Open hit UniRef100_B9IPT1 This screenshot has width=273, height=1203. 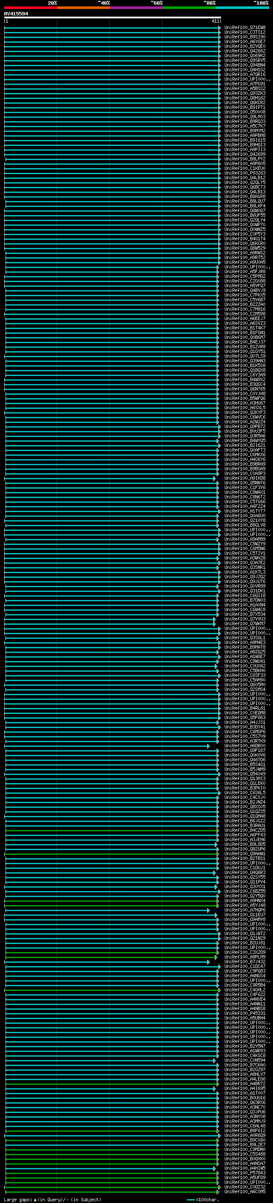(245, 108)
